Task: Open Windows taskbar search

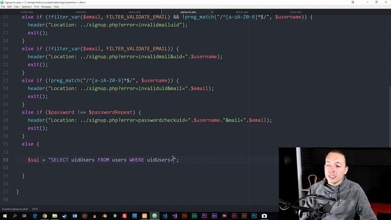Action: pos(15,216)
